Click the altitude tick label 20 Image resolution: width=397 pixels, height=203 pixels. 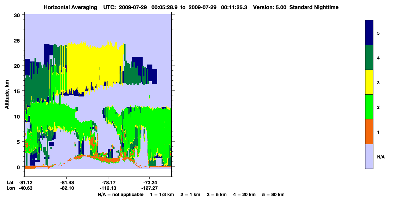click(17, 66)
